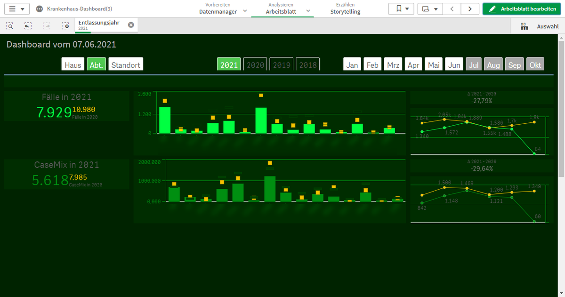Open the selections tool grid icon
Viewport: 565px width, 297px height.
(x=524, y=26)
